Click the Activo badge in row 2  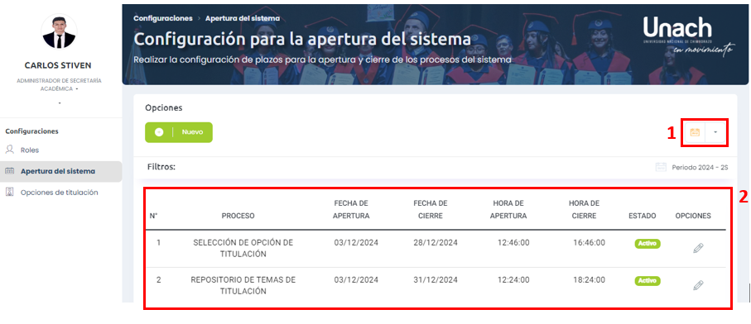click(647, 280)
